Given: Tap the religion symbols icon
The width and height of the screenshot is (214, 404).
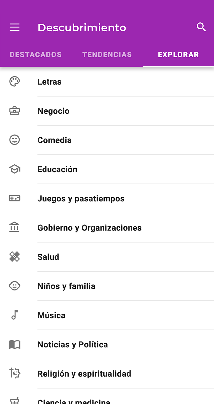Looking at the screenshot, I should 15,374.
